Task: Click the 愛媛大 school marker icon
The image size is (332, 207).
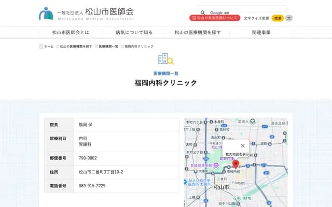Action: point(253,122)
